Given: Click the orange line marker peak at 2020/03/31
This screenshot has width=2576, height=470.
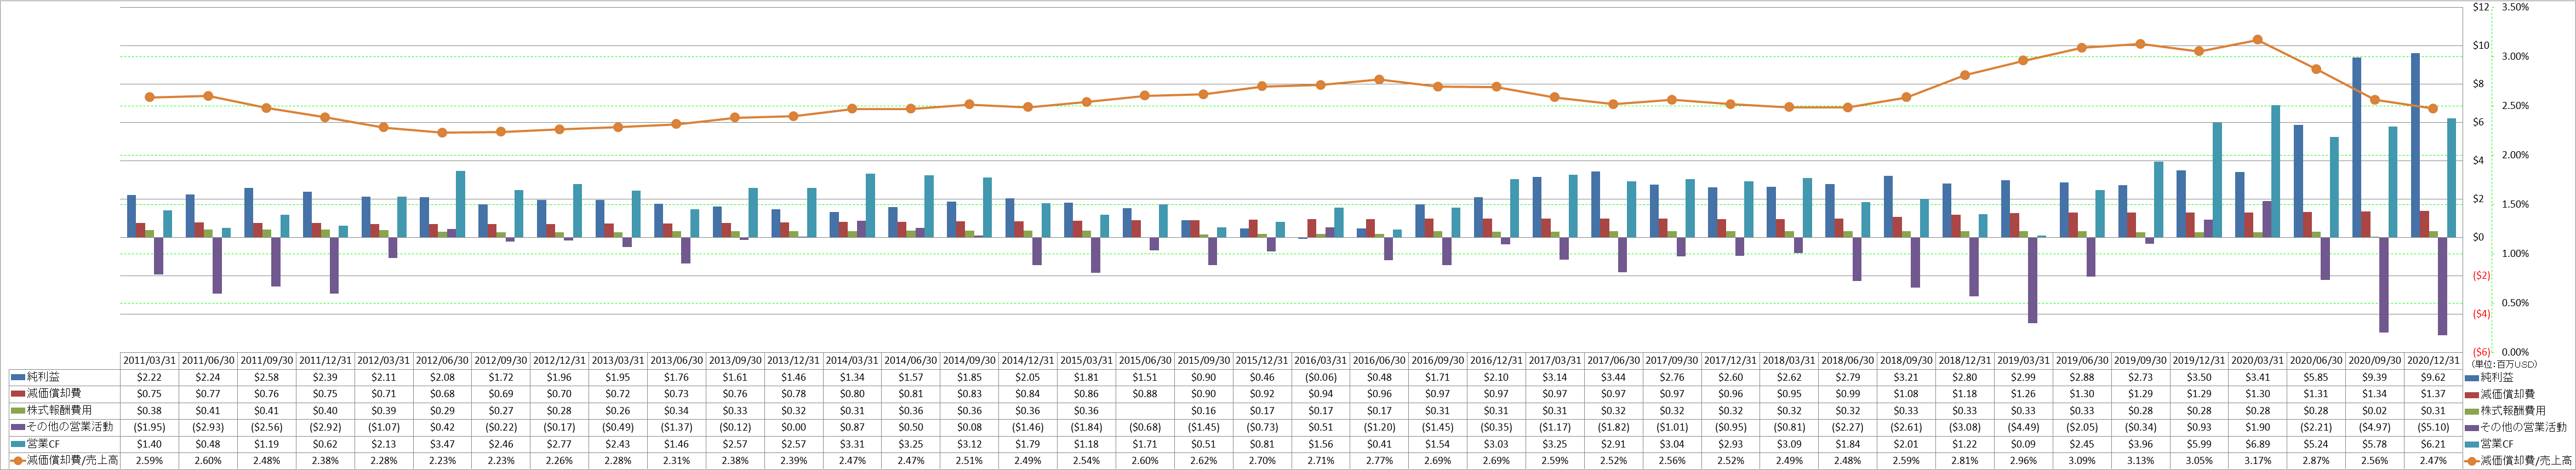Looking at the screenshot, I should pyautogui.click(x=2257, y=40).
